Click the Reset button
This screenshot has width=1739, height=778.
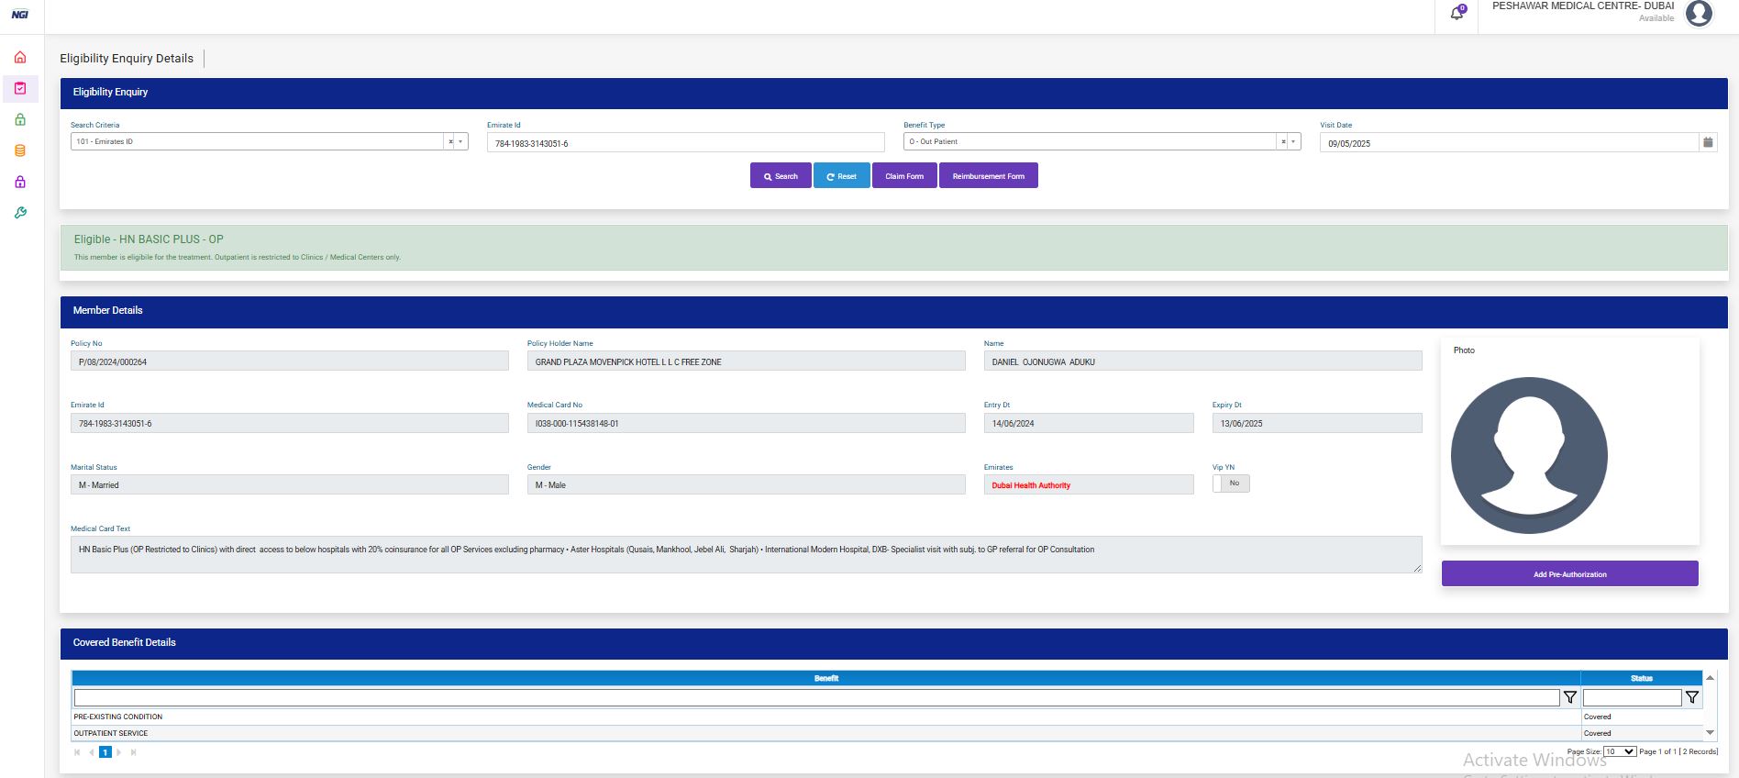point(841,176)
